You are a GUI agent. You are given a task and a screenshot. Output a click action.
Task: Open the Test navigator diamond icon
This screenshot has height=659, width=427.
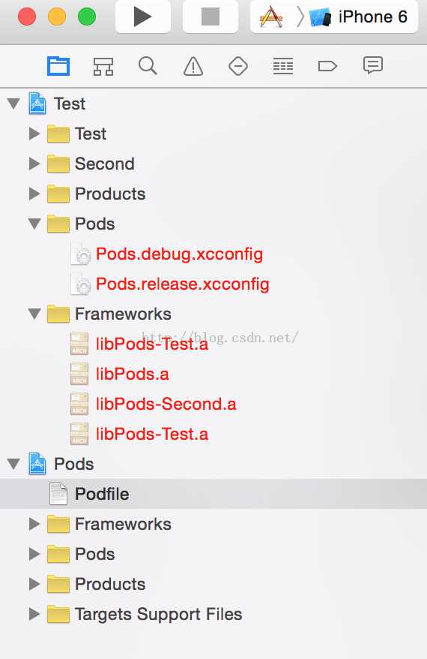237,66
